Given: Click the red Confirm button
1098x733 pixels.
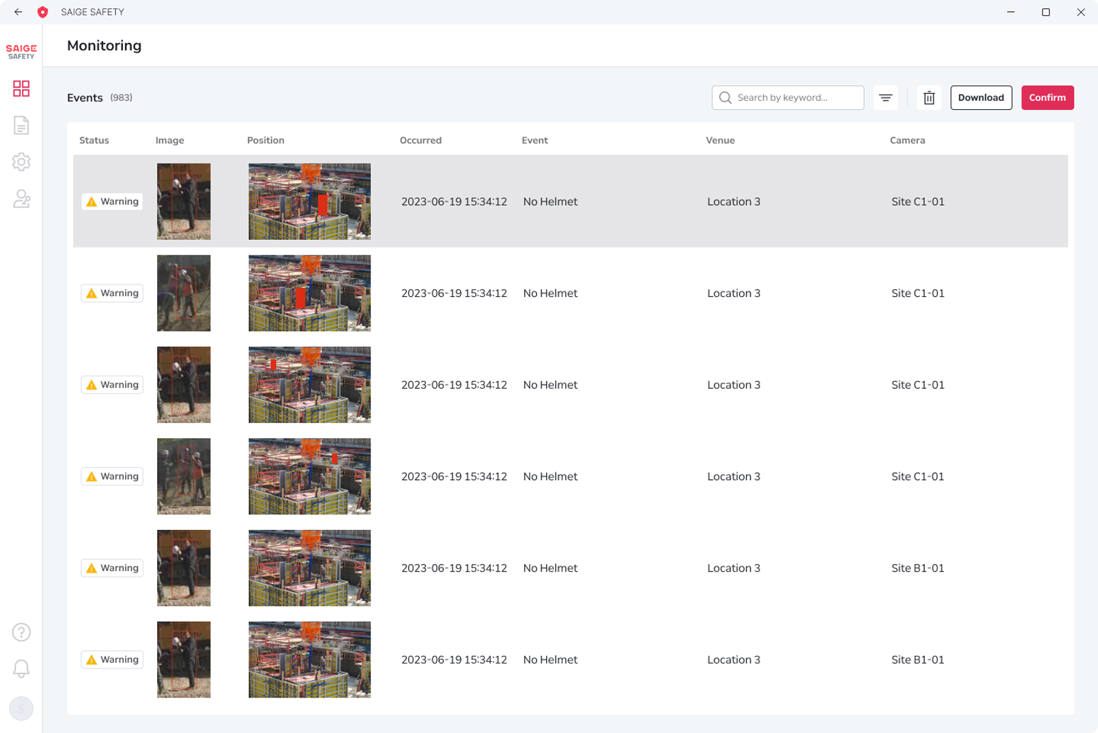Looking at the screenshot, I should coord(1047,98).
